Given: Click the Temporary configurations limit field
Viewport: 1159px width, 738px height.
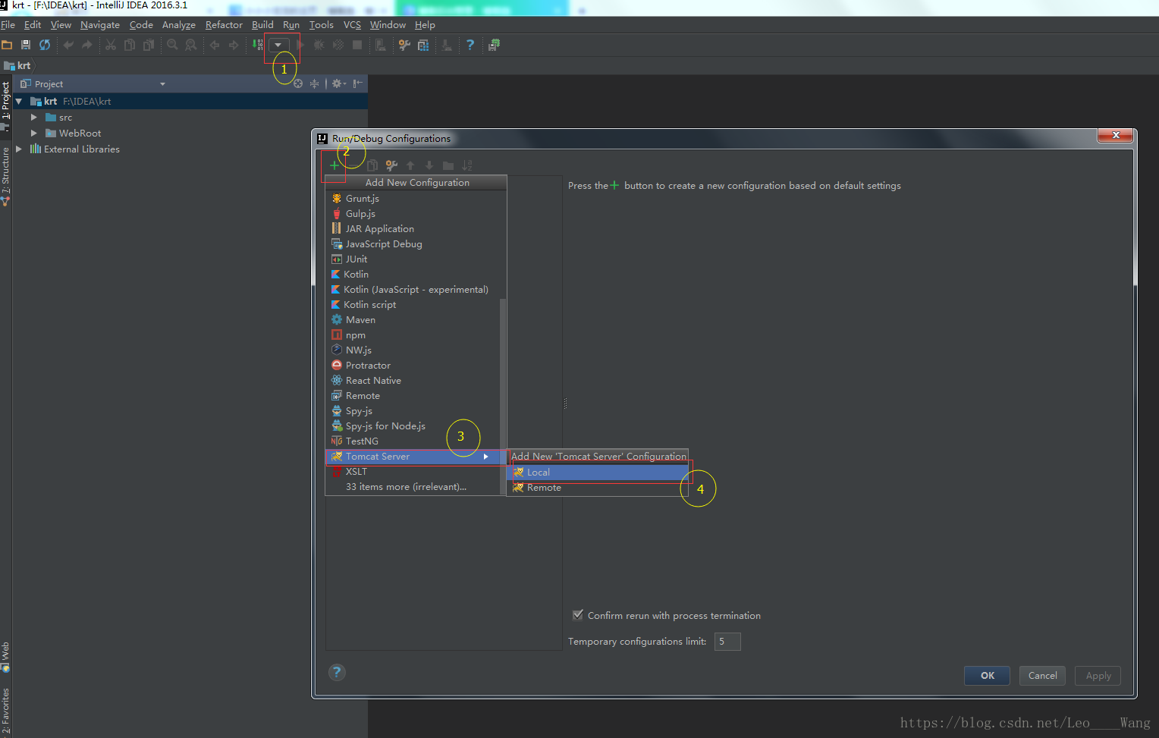Looking at the screenshot, I should (x=727, y=642).
